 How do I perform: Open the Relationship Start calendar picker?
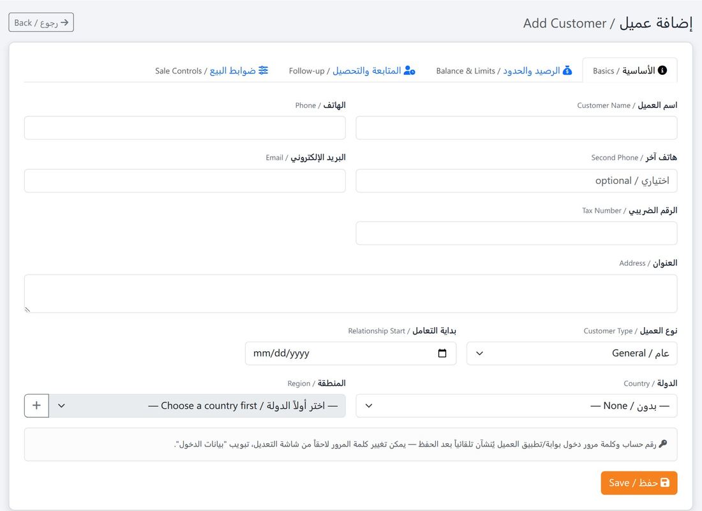(442, 353)
